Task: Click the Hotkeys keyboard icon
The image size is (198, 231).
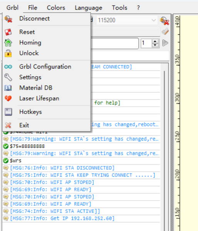Action: click(x=8, y=112)
